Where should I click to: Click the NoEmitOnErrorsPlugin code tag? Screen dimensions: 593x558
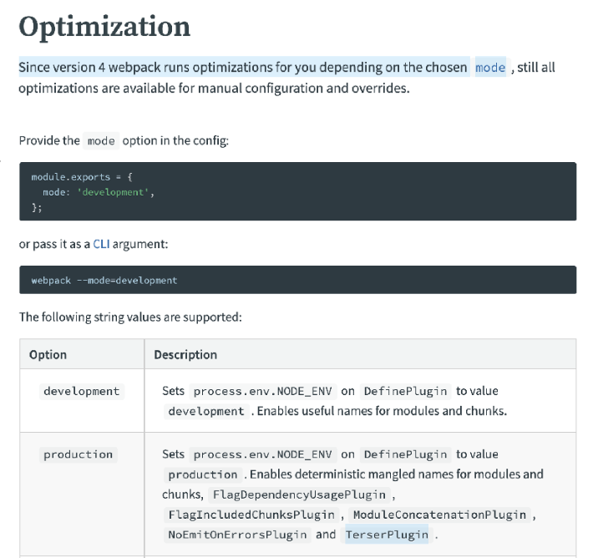(x=237, y=535)
